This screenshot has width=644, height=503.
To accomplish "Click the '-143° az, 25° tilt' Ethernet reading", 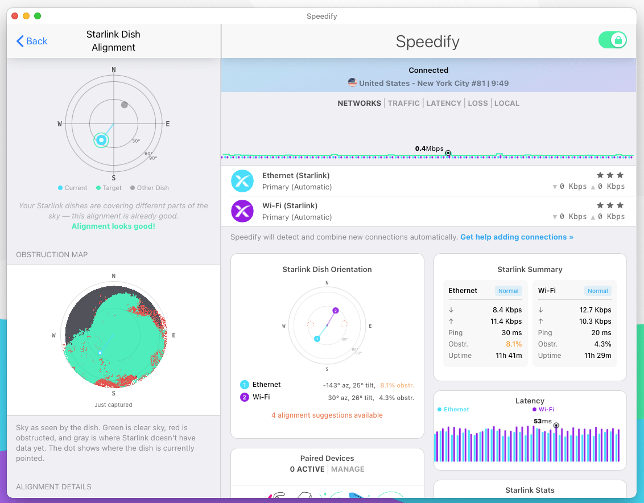I will tap(349, 385).
